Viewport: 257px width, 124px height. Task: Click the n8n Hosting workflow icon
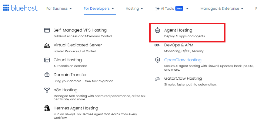point(47,90)
